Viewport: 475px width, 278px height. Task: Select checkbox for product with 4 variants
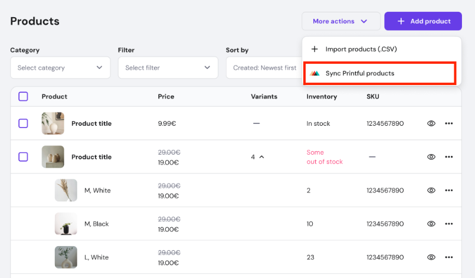23,157
